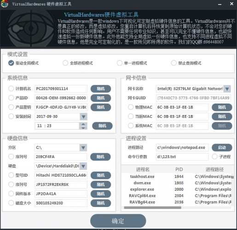The height and width of the screenshot is (230, 237).
Task: Click the 进程路径 field with notepad.exe
Action: point(182,148)
